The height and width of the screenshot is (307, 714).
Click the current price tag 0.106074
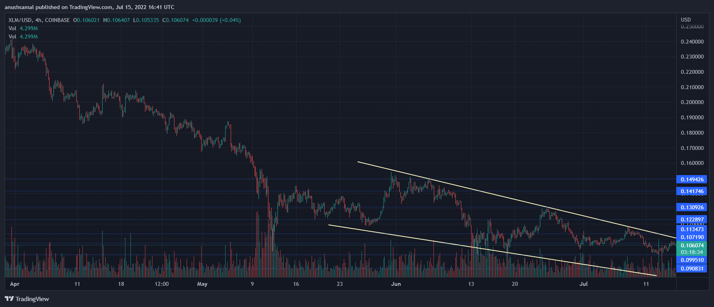point(692,245)
